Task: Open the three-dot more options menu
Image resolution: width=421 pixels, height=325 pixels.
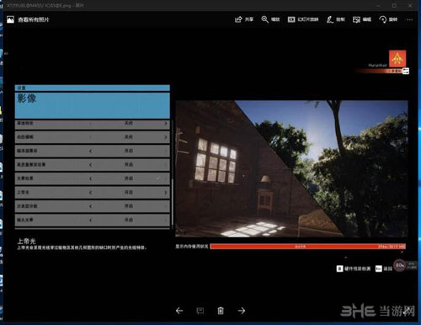Action: (410, 19)
